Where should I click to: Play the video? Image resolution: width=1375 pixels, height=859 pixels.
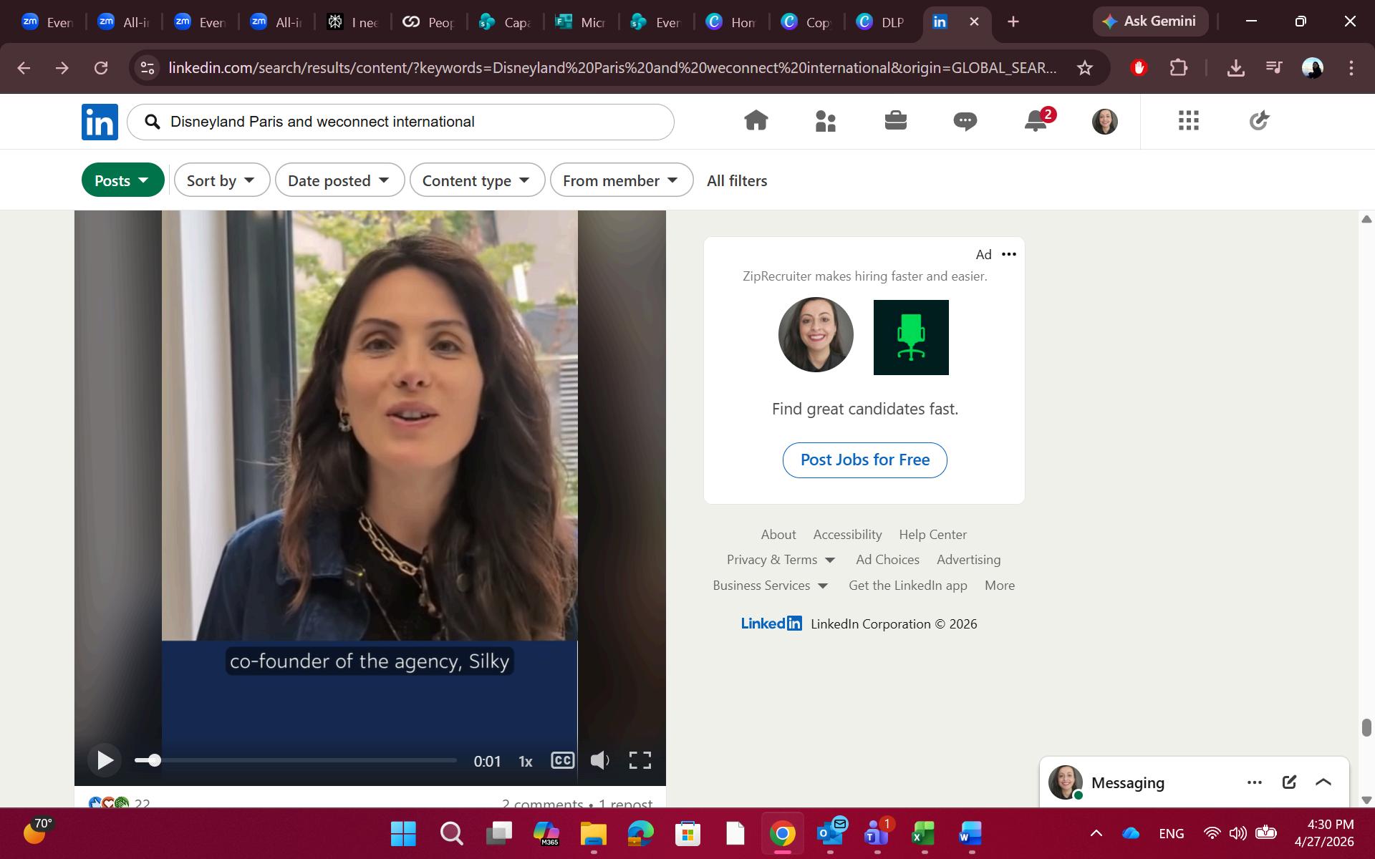pos(105,760)
